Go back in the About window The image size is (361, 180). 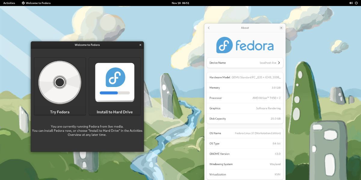click(209, 28)
